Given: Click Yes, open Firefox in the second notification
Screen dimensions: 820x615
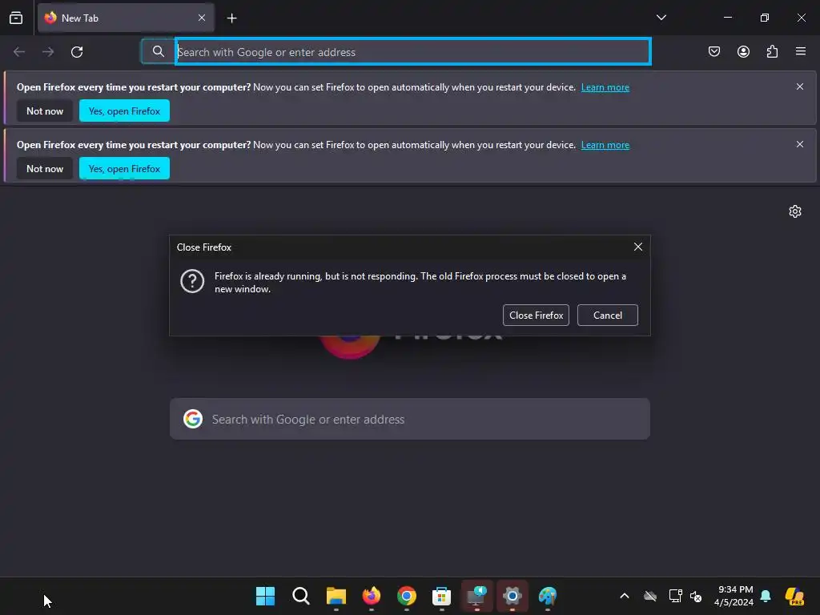Looking at the screenshot, I should [124, 168].
